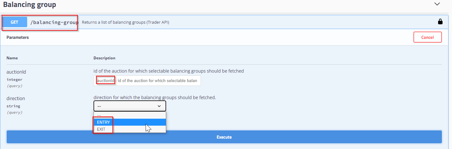
Task: Click the /balancing-group endpoint path
Action: (54, 22)
